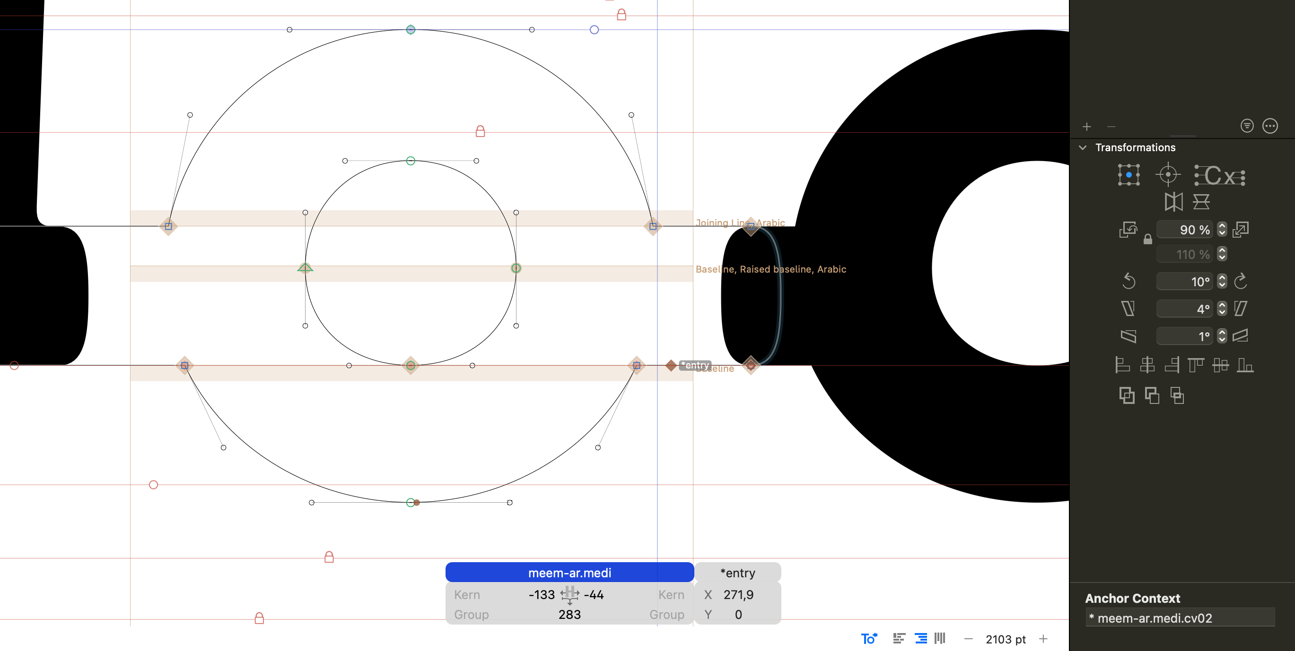The width and height of the screenshot is (1295, 651).
Task: Click the flip horizontal mirror icon
Action: point(1173,202)
